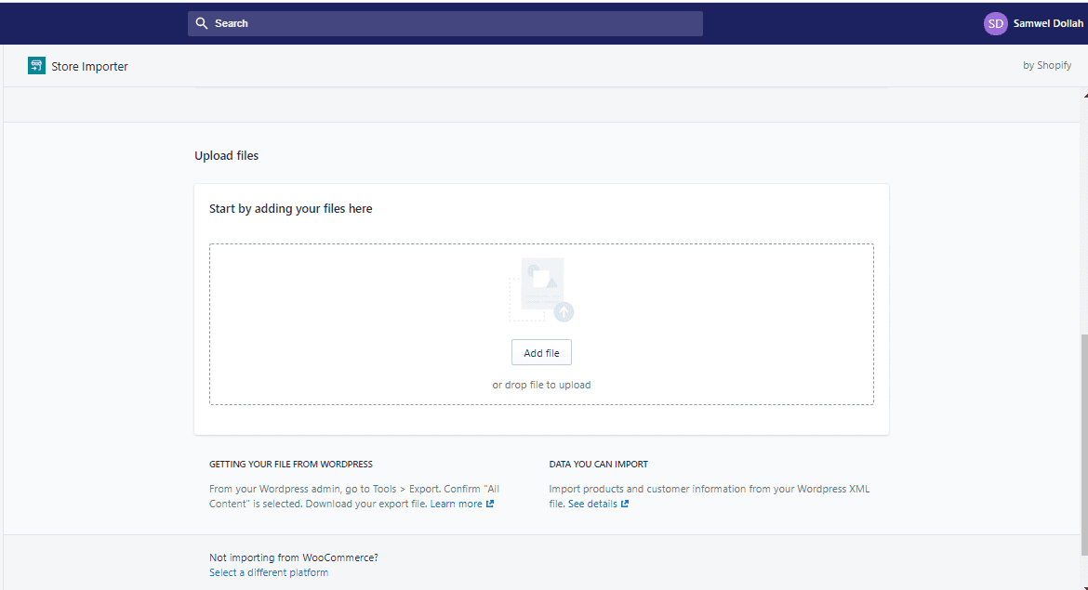Open the See details link

592,504
